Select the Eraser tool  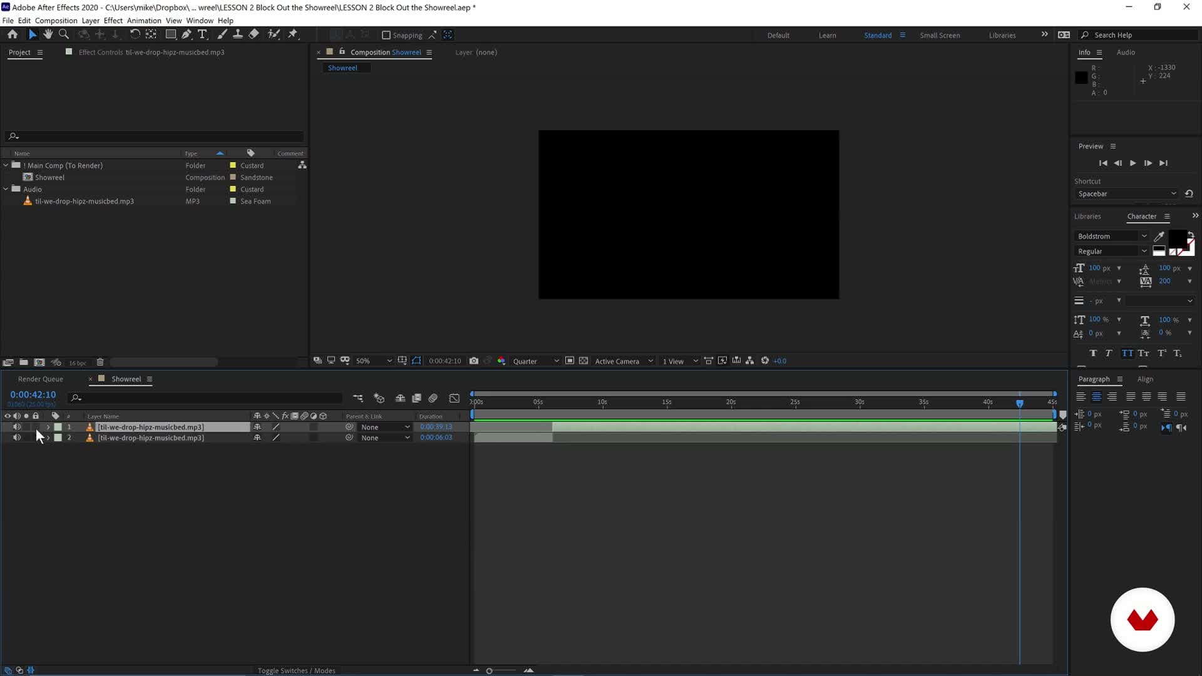click(254, 34)
